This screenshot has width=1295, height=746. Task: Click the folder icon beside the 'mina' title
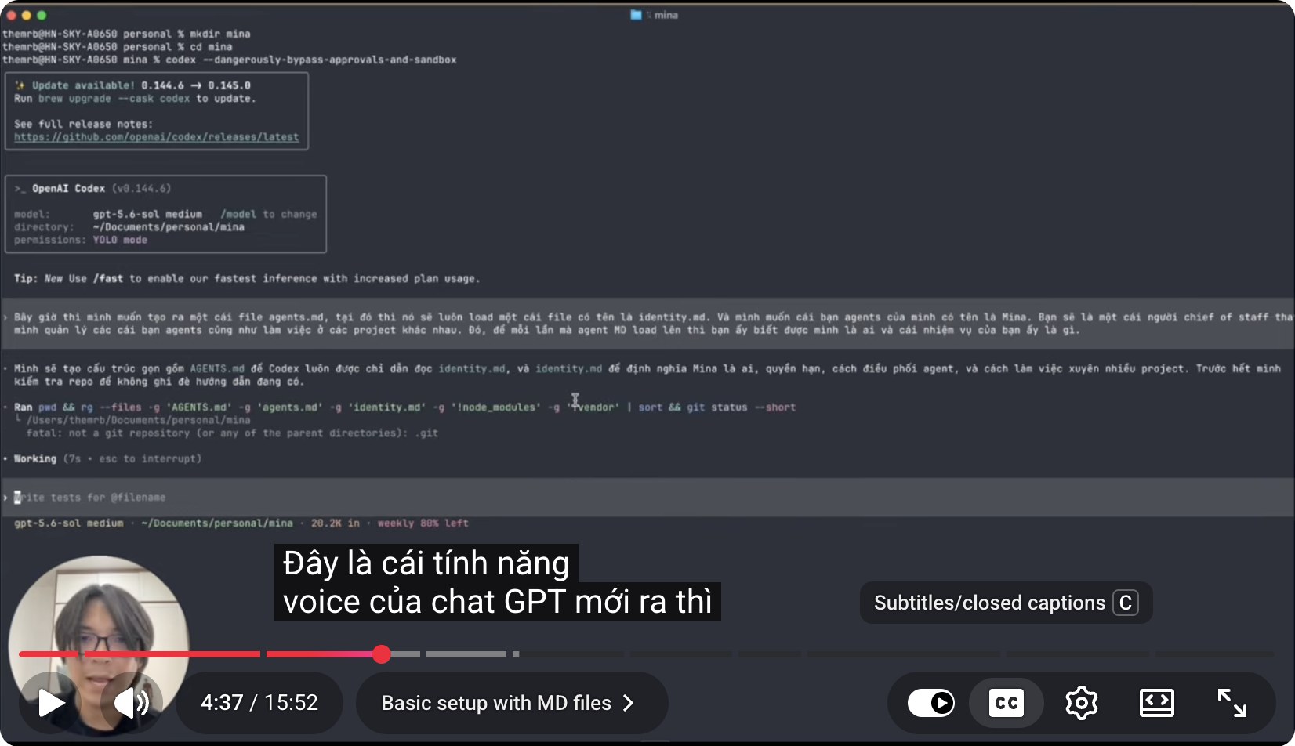(x=636, y=15)
